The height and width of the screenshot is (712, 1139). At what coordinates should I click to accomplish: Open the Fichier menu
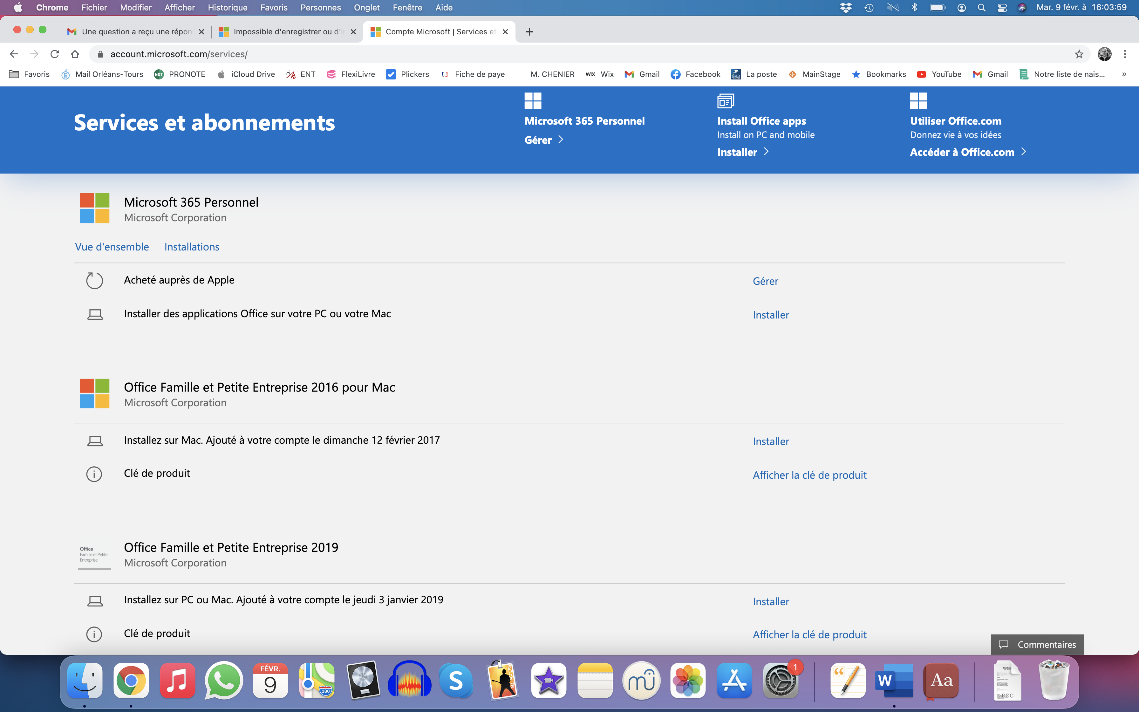pos(94,8)
